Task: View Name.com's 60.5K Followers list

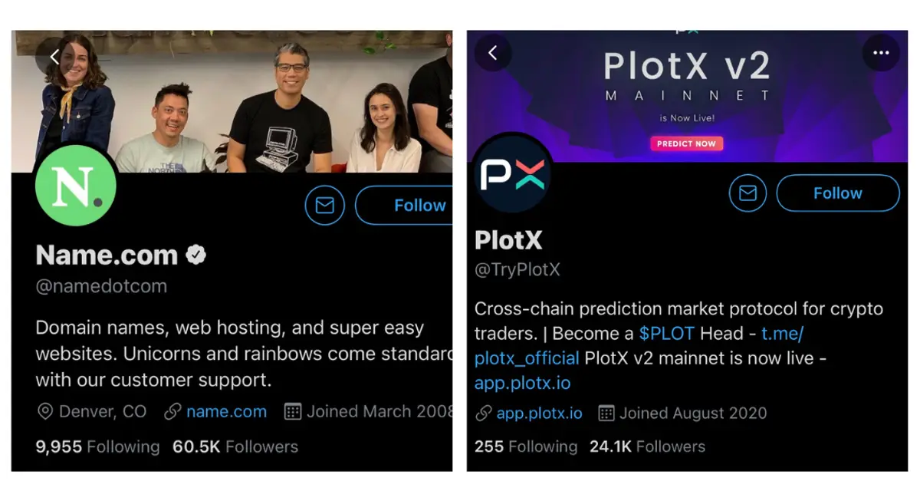Action: point(235,447)
